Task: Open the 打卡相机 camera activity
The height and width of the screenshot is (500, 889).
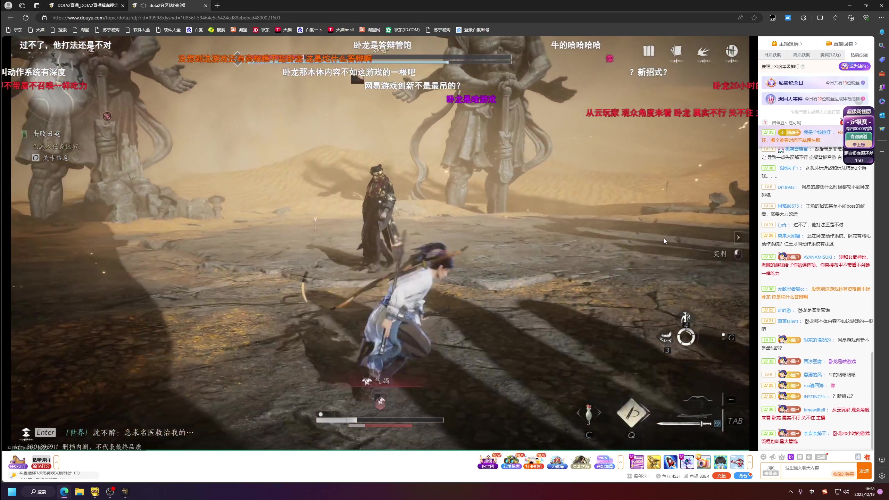Action: pyautogui.click(x=534, y=462)
